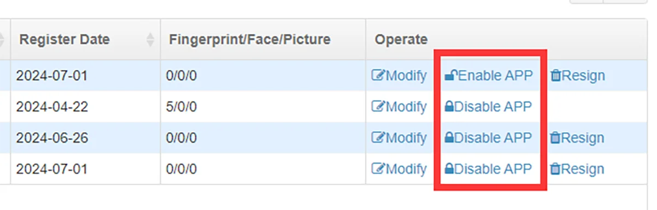
Task: Click the lock icon in the 2024-04-22 row
Action: (449, 107)
